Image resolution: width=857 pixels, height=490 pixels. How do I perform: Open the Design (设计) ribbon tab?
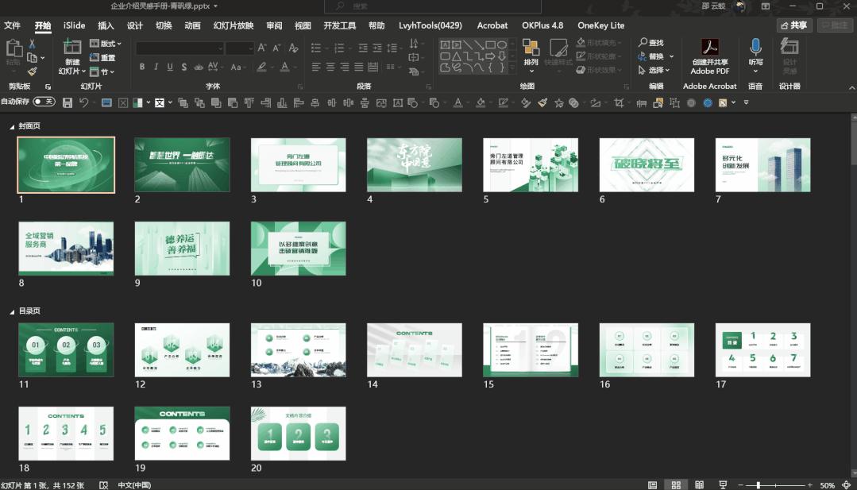[x=135, y=25]
